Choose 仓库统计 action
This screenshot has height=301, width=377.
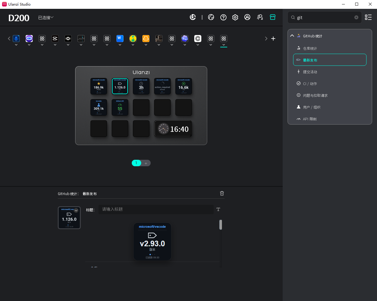click(330, 48)
